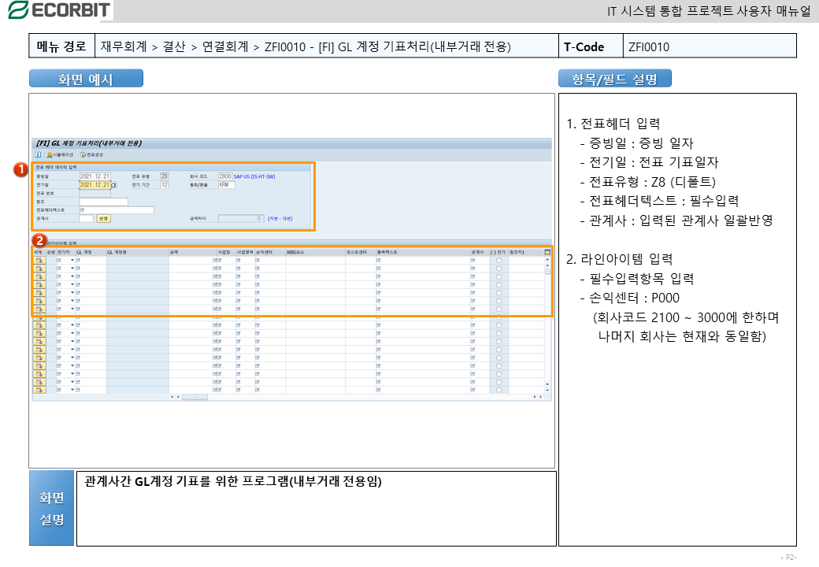Tick the (-) 전기 checkbox in first row

(x=498, y=260)
